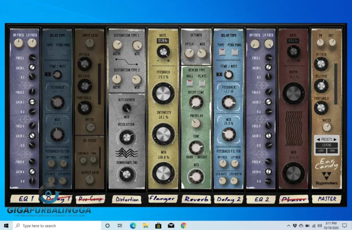The width and height of the screenshot is (352, 230).
Task: Click the SAVE preset button
Action: (333, 151)
